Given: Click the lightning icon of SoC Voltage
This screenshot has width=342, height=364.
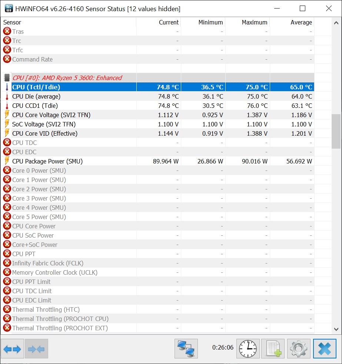Looking at the screenshot, I should [7, 124].
